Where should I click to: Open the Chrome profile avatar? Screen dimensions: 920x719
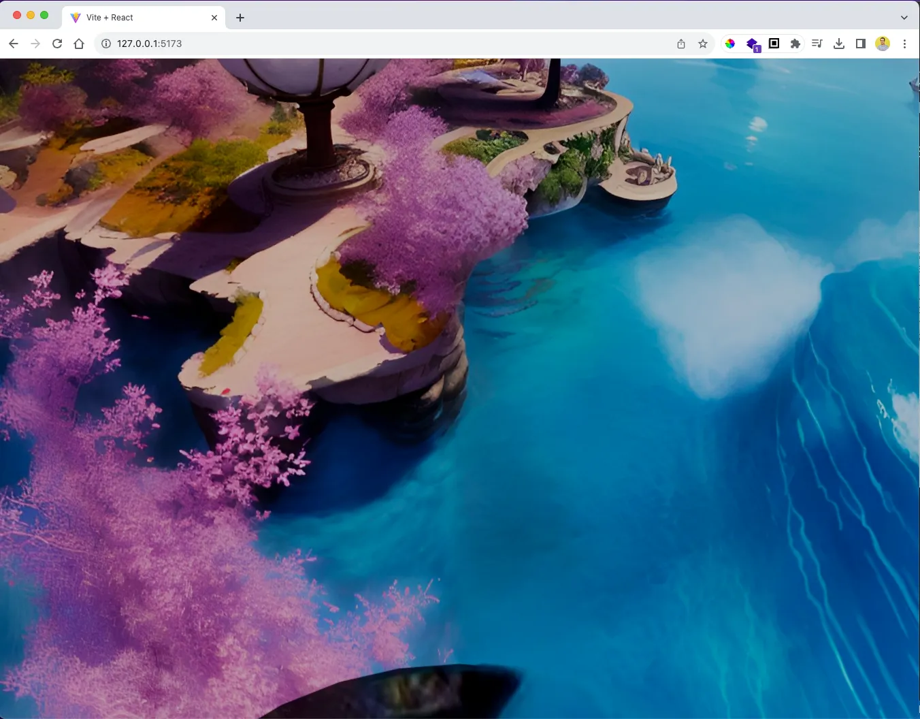[x=883, y=44]
